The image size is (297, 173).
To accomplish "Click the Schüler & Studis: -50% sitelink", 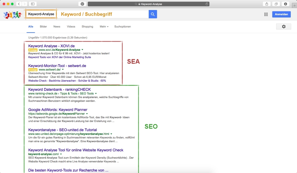I will pyautogui.click(x=92, y=81).
